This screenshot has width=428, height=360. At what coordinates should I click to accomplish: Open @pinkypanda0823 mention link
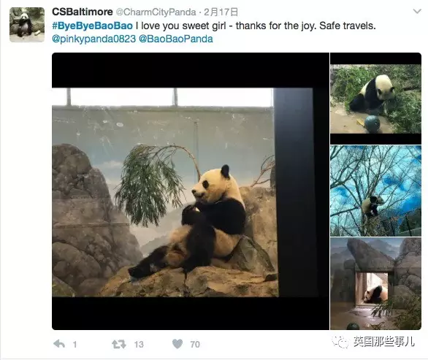pos(93,39)
